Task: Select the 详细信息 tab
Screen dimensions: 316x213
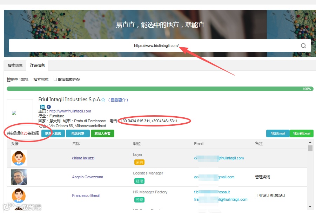Action: click(37, 66)
